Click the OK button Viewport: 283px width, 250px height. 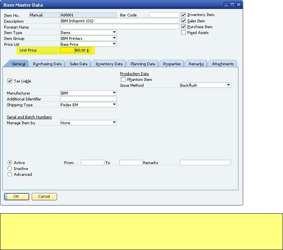[16, 196]
